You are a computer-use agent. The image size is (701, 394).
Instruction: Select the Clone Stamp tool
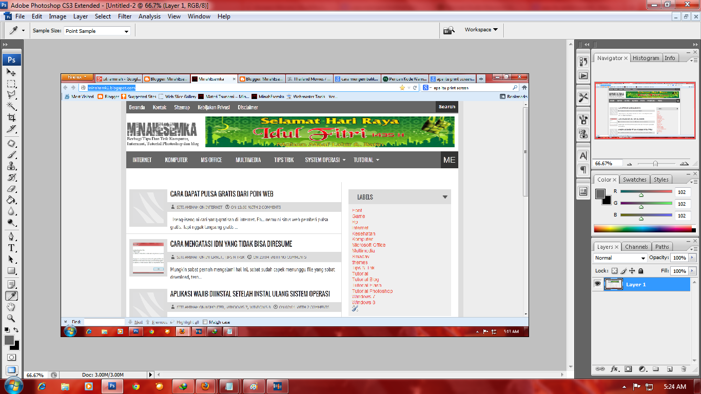click(11, 166)
